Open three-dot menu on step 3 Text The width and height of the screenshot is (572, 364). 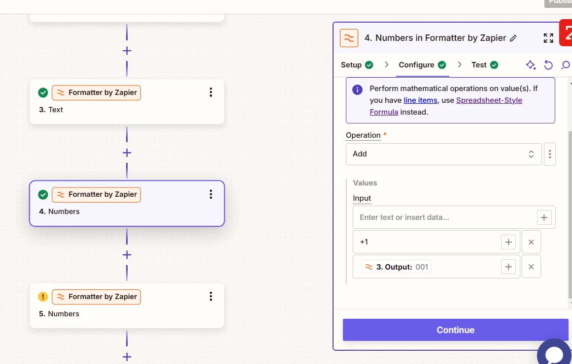211,92
